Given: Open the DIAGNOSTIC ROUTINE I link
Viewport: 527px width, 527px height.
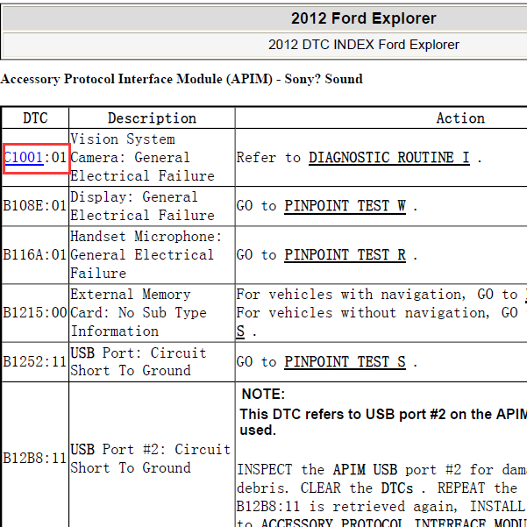Looking at the screenshot, I should tap(388, 157).
